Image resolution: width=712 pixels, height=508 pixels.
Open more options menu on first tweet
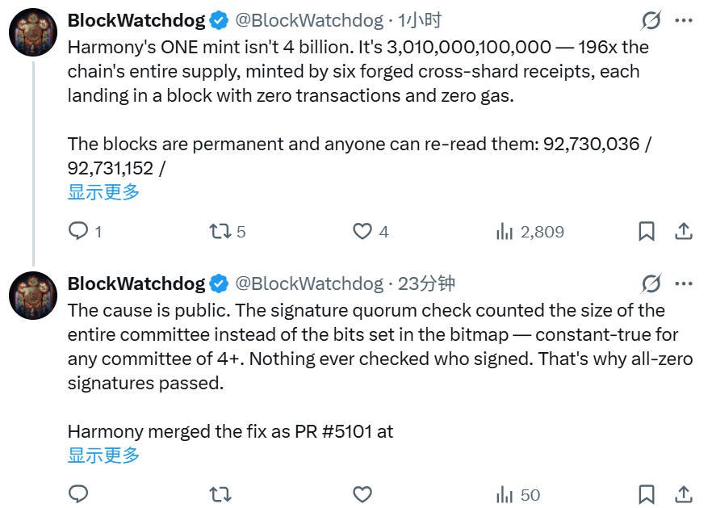(x=684, y=20)
